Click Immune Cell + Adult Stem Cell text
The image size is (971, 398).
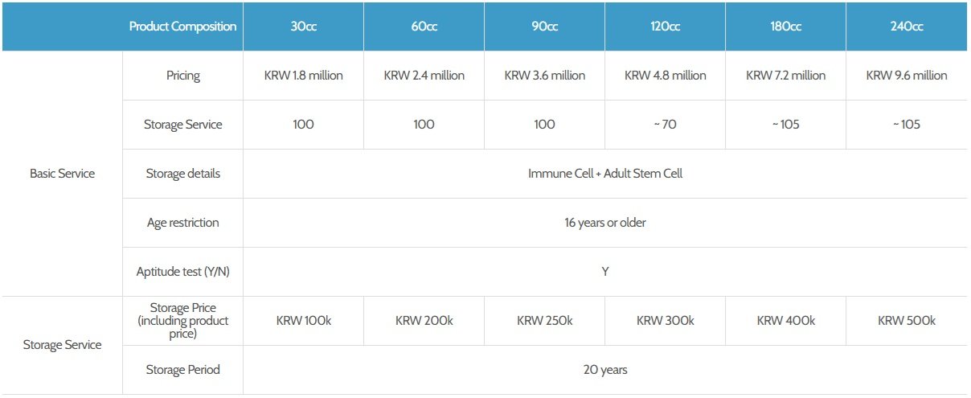(604, 174)
